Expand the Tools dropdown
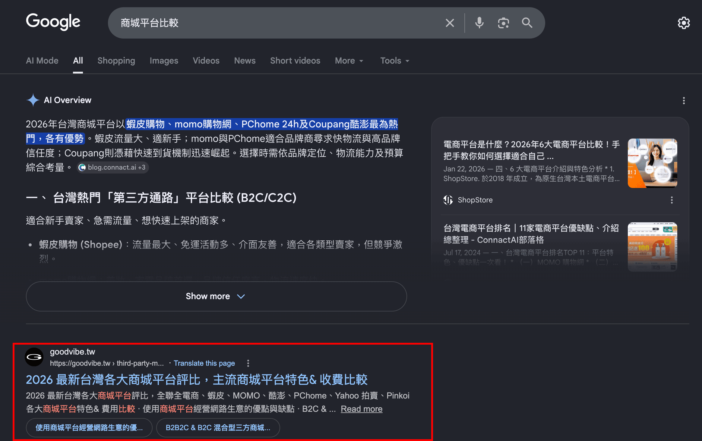 pos(395,61)
